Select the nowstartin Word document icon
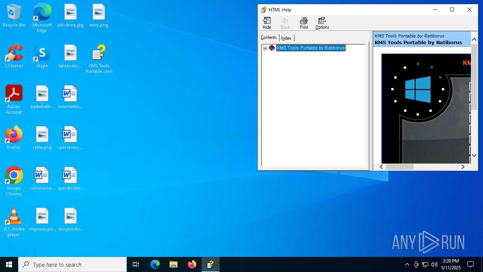The width and height of the screenshot is (483, 272). click(x=70, y=97)
